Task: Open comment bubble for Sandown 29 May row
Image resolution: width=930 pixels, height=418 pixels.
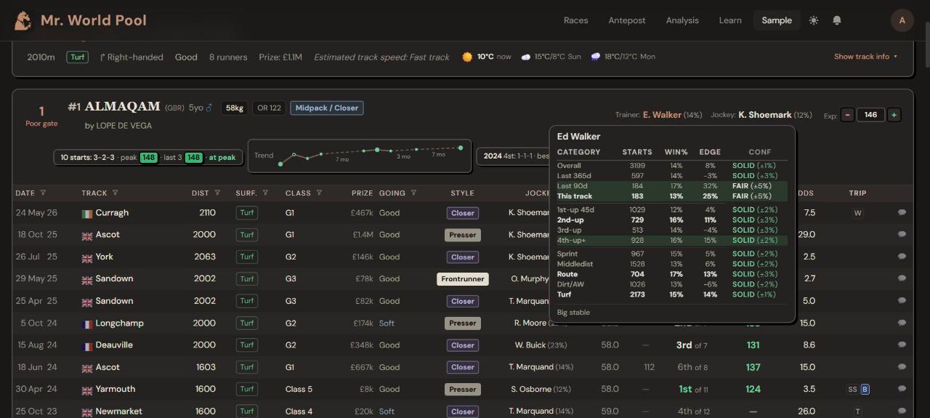Action: click(x=902, y=278)
